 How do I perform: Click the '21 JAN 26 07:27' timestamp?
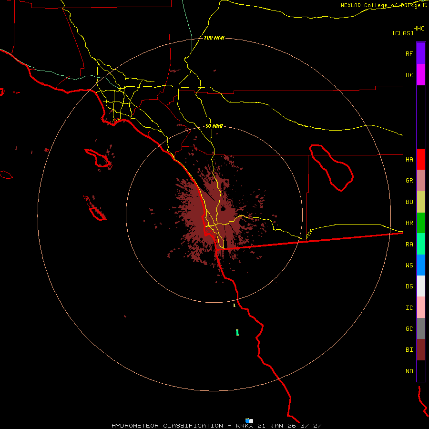tap(289, 426)
